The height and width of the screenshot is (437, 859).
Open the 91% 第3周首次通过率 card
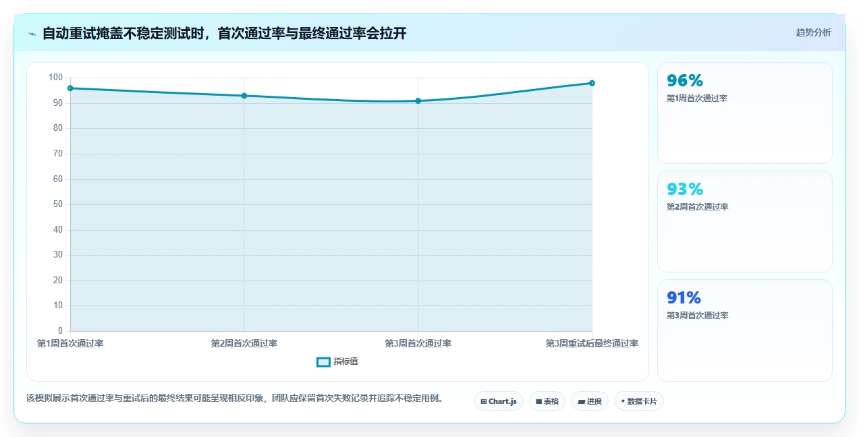coord(745,330)
